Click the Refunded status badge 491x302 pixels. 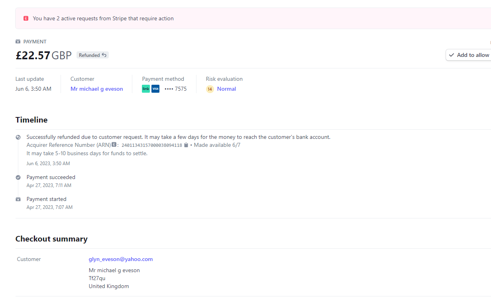(92, 55)
